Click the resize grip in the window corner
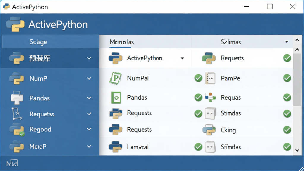 coord(301,169)
